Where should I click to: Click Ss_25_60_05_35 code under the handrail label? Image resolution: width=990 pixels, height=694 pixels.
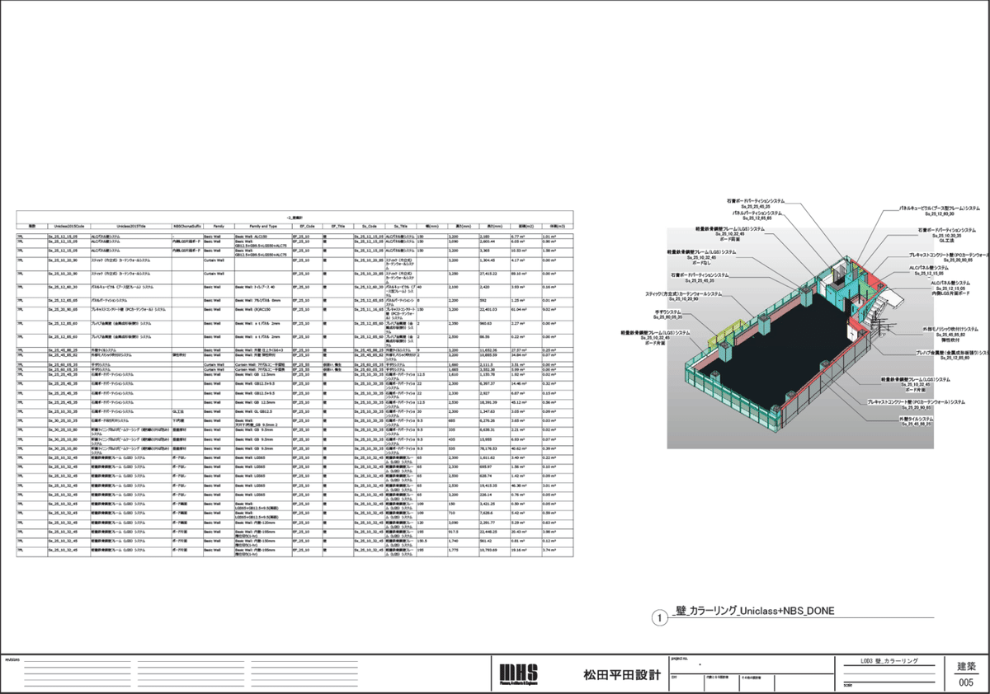[x=667, y=318]
